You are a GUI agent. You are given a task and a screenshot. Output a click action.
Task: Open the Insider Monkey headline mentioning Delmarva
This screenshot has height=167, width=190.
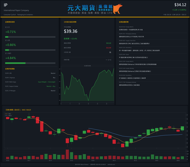[135, 71]
